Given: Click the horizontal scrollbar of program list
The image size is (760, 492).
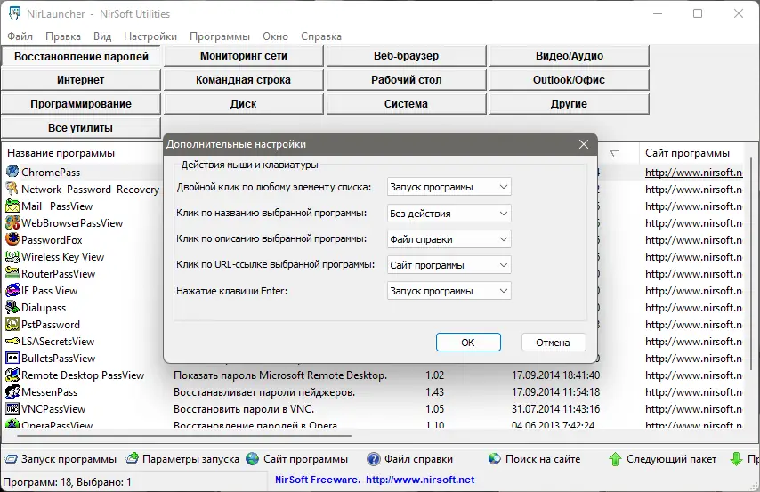Looking at the screenshot, I should [x=184, y=436].
